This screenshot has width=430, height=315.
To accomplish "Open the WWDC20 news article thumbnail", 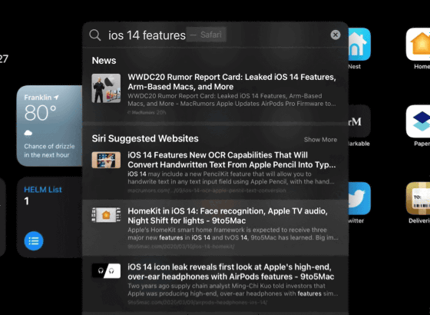I will 106,88.
